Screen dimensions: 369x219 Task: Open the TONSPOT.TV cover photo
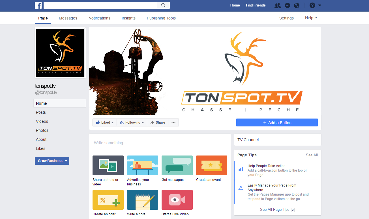(205, 71)
